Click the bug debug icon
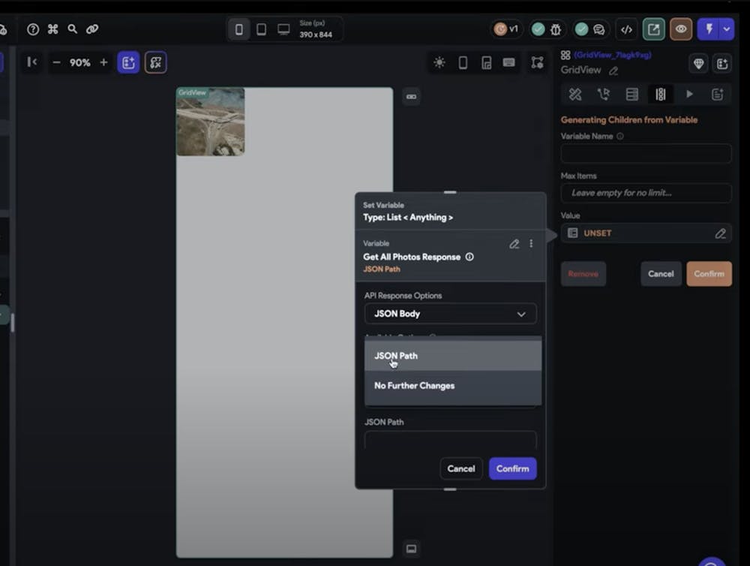 [555, 30]
